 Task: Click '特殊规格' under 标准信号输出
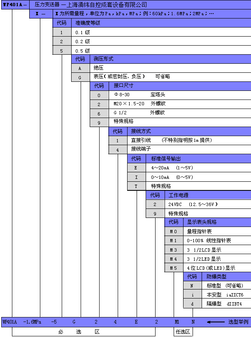click(161, 186)
